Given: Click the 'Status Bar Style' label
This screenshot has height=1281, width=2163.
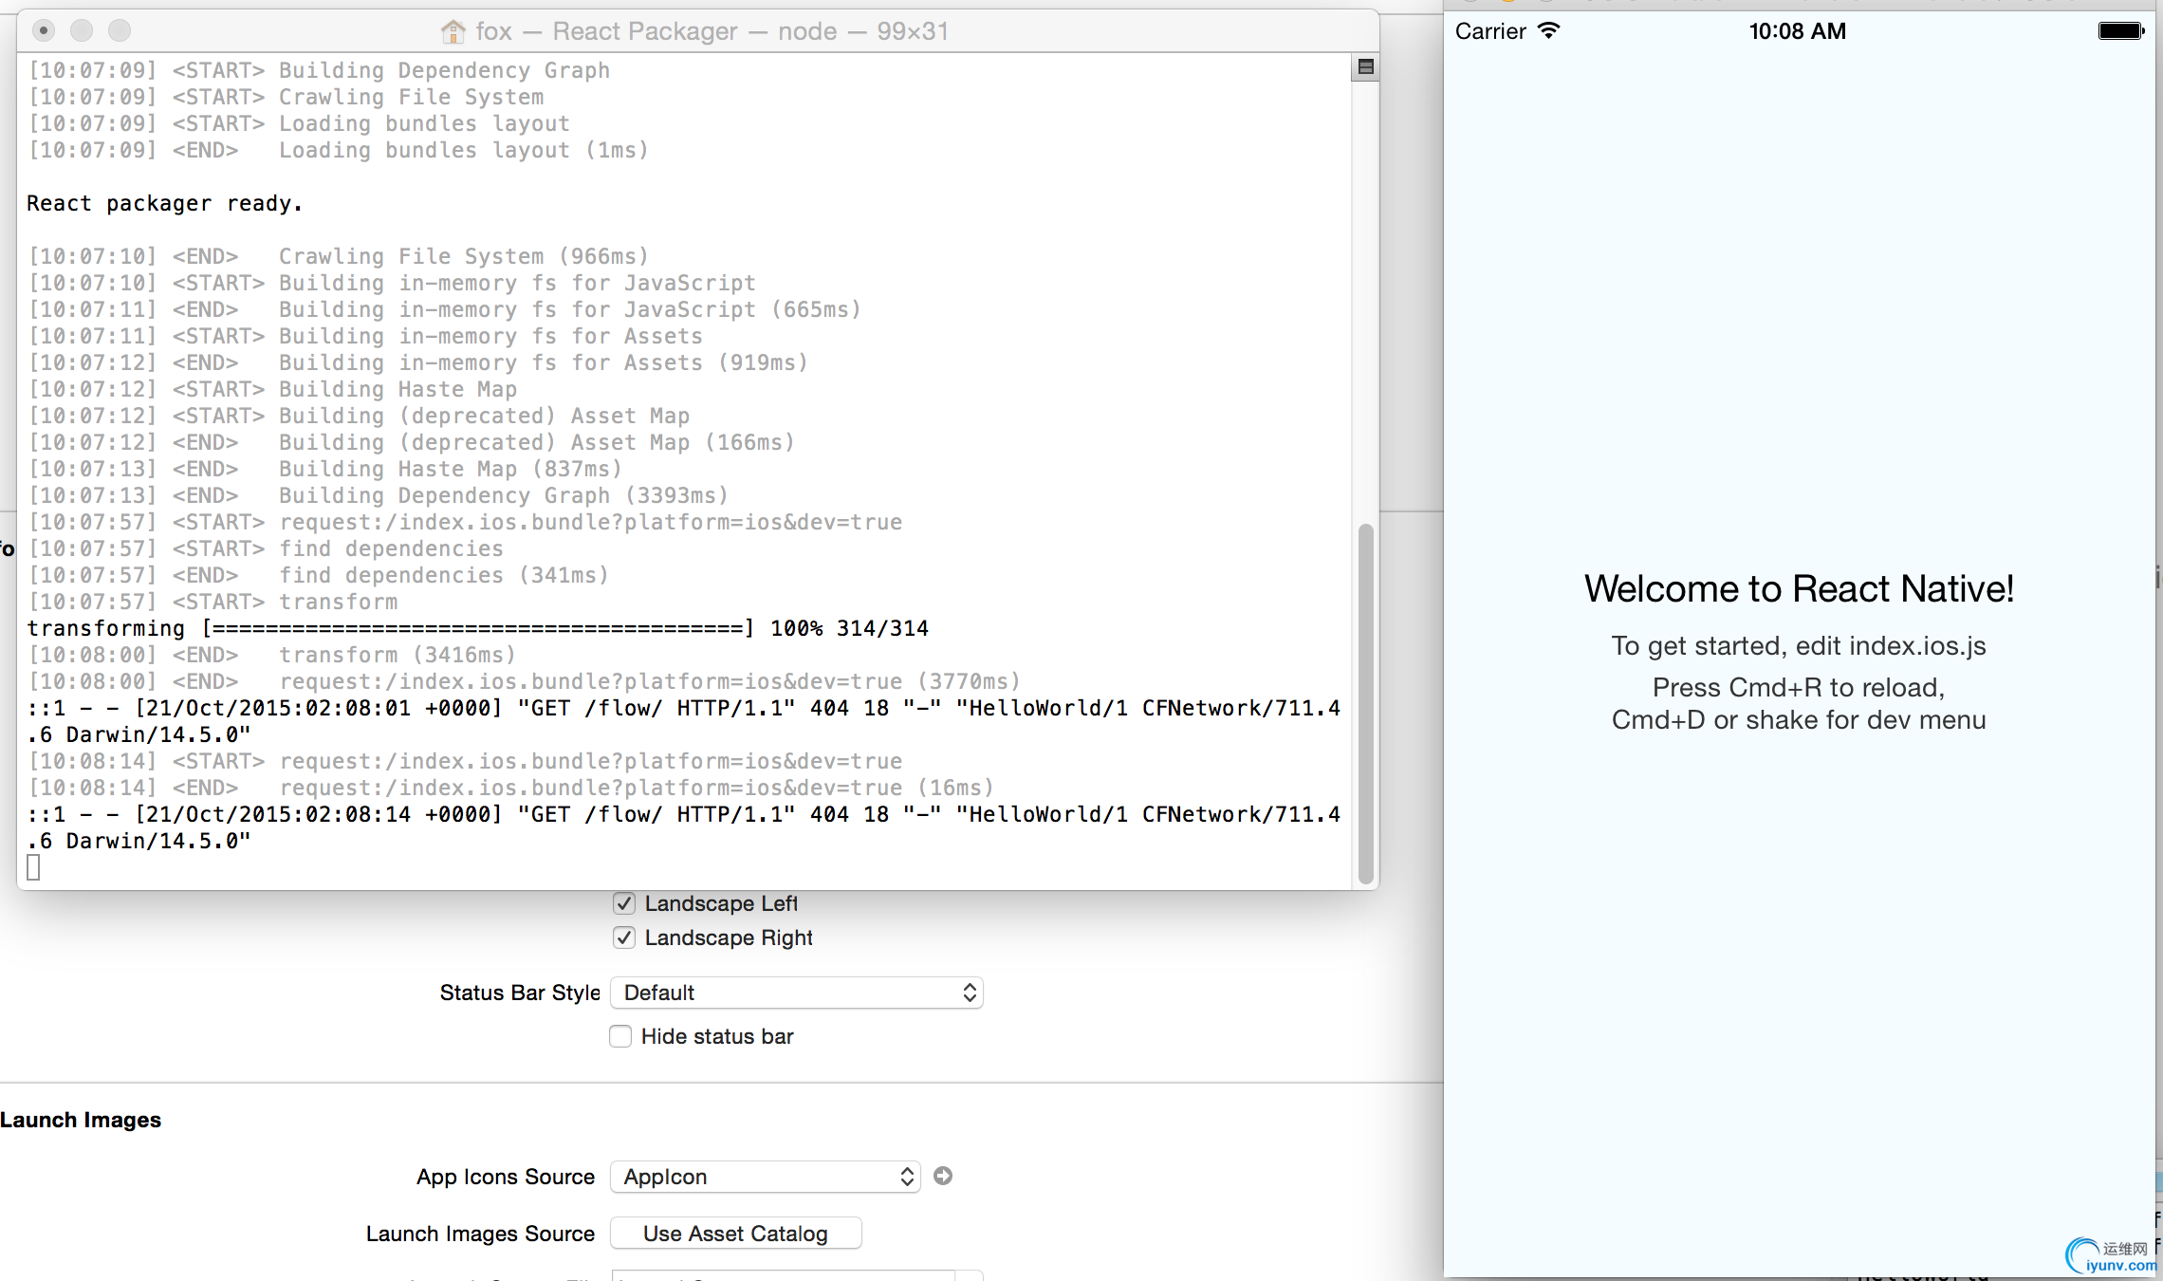Looking at the screenshot, I should click(520, 993).
